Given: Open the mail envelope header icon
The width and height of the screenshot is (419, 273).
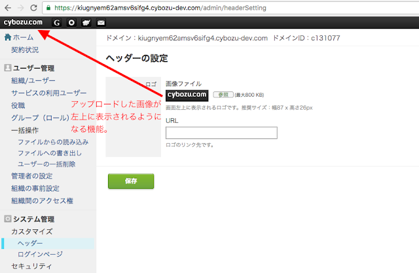Looking at the screenshot, I should (101, 23).
